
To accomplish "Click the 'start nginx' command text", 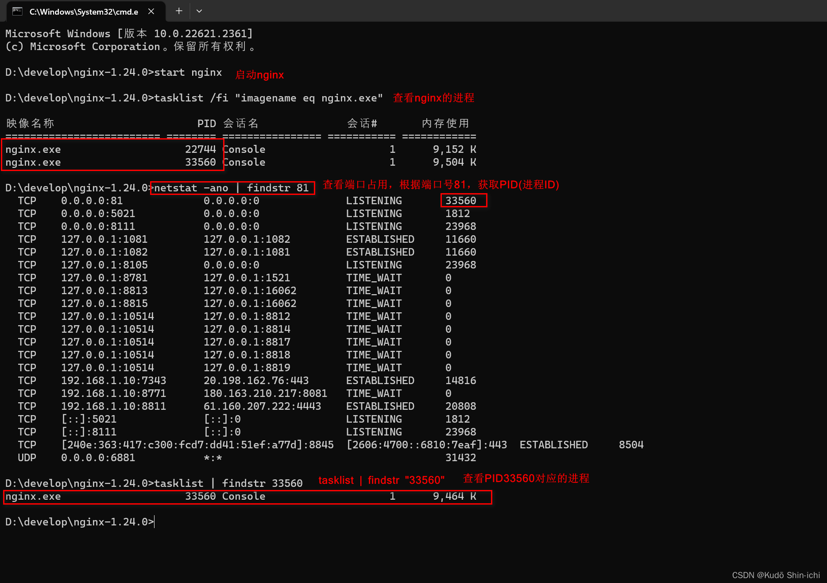I will pos(188,72).
